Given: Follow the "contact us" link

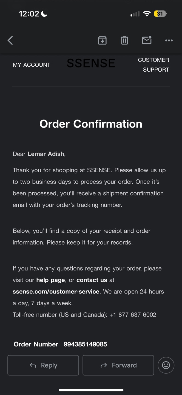Looking at the screenshot, I should point(92,280).
